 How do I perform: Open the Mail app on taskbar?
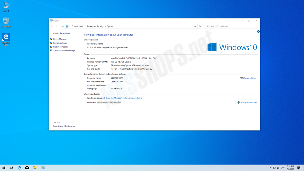(x=27, y=168)
